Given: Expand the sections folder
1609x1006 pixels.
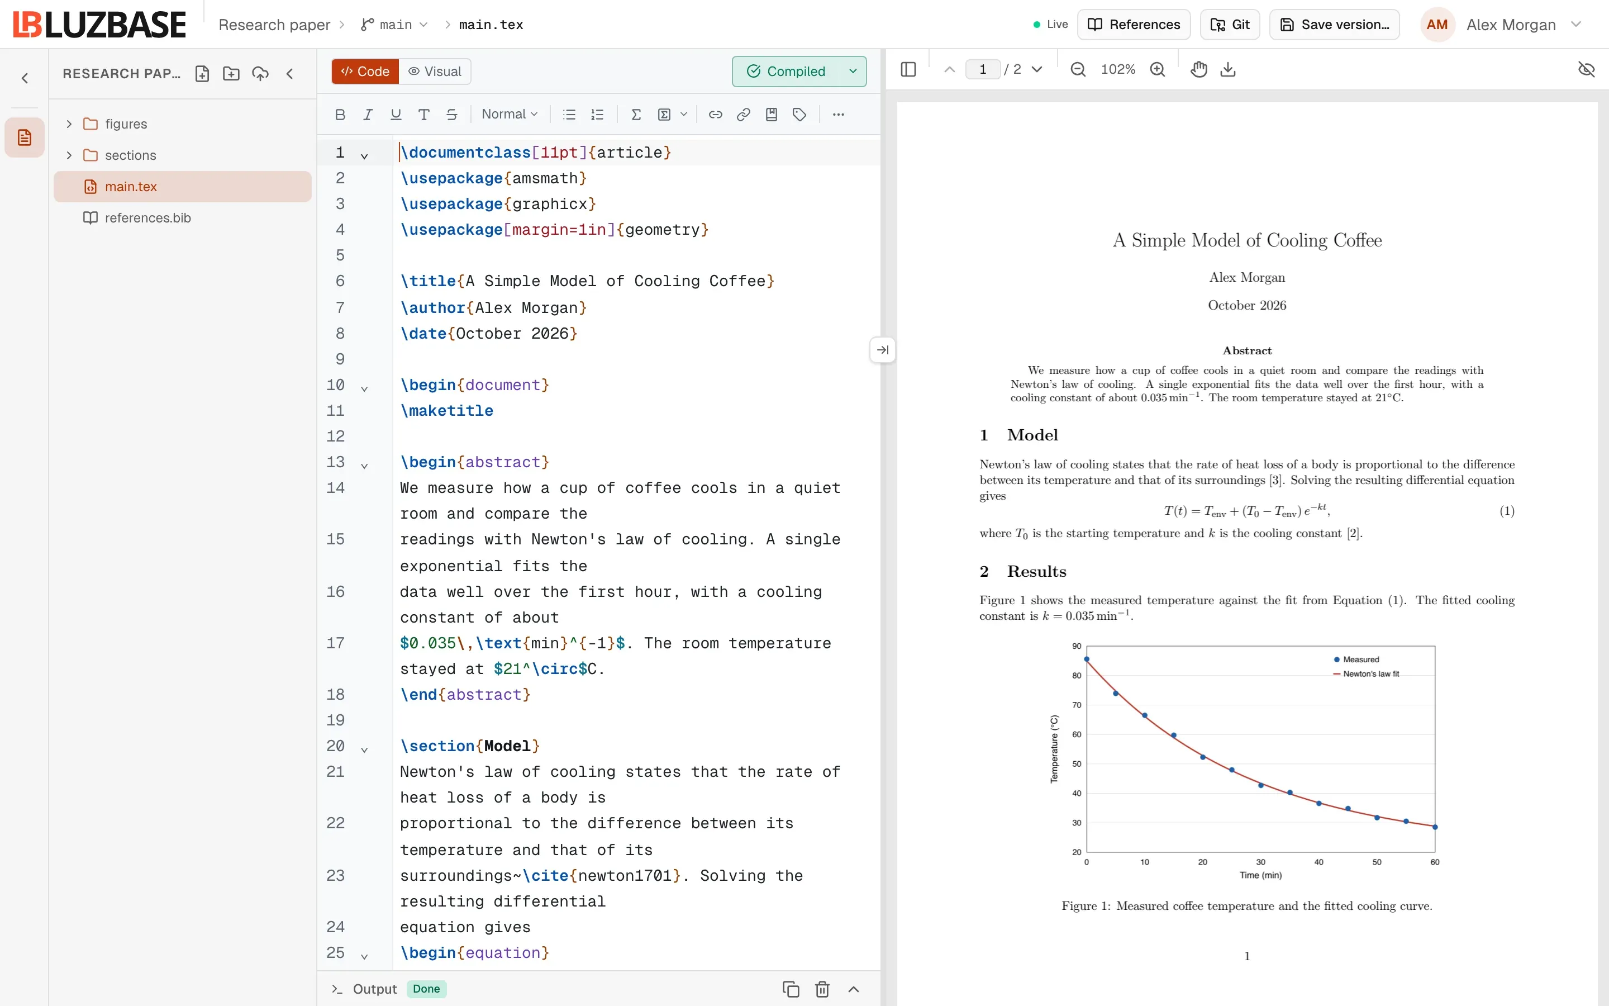Looking at the screenshot, I should (69, 155).
